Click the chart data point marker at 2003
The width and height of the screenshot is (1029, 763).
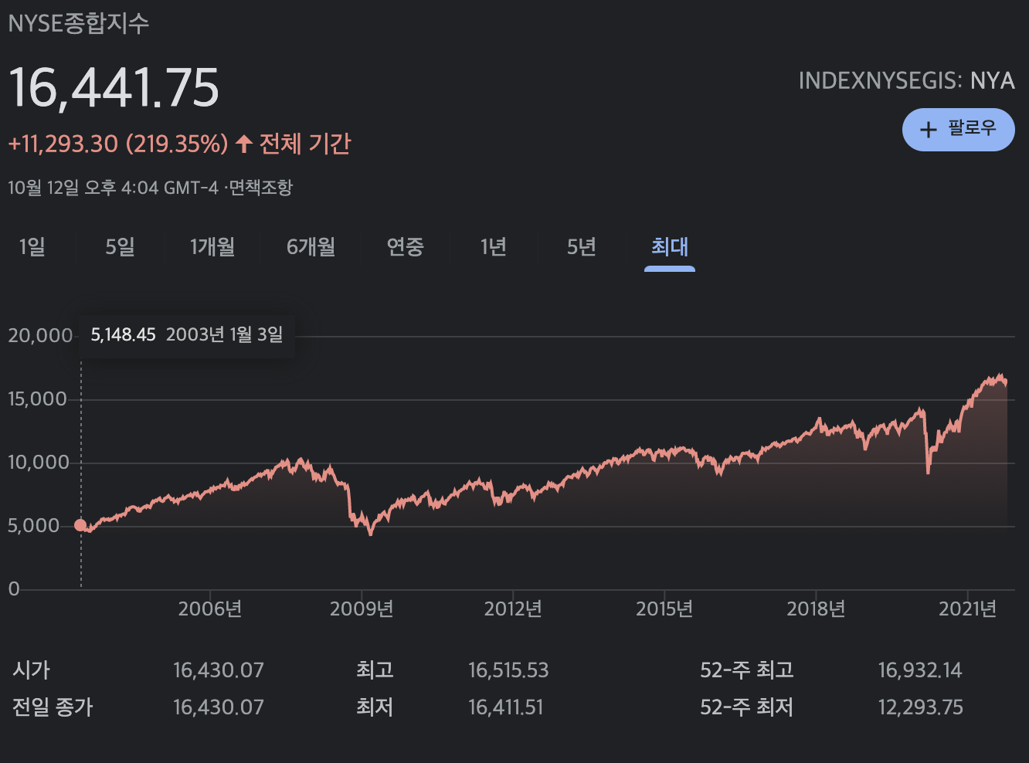(80, 525)
